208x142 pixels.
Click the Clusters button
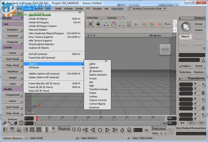199,72
